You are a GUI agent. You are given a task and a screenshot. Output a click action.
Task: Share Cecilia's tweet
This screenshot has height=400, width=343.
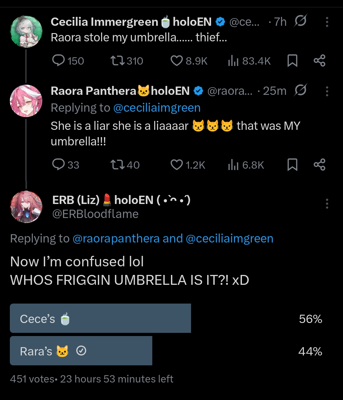319,60
